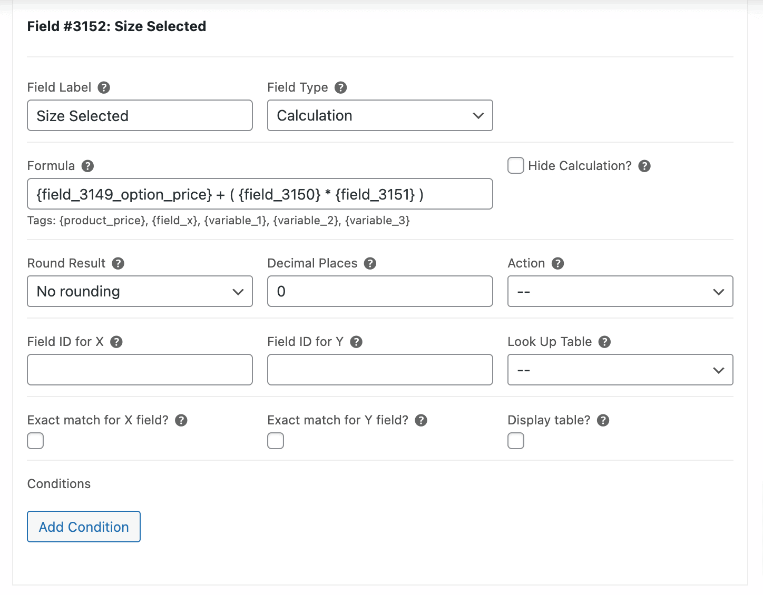Image resolution: width=763 pixels, height=595 pixels.
Task: Show help for Hide Calculation option
Action: 644,166
